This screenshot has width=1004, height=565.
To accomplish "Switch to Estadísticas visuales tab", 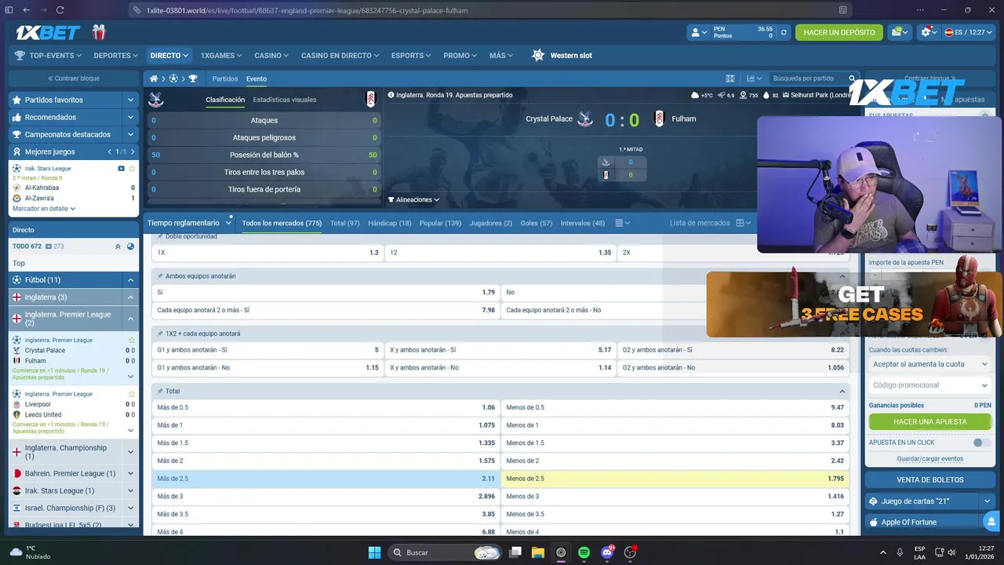I will coord(285,100).
